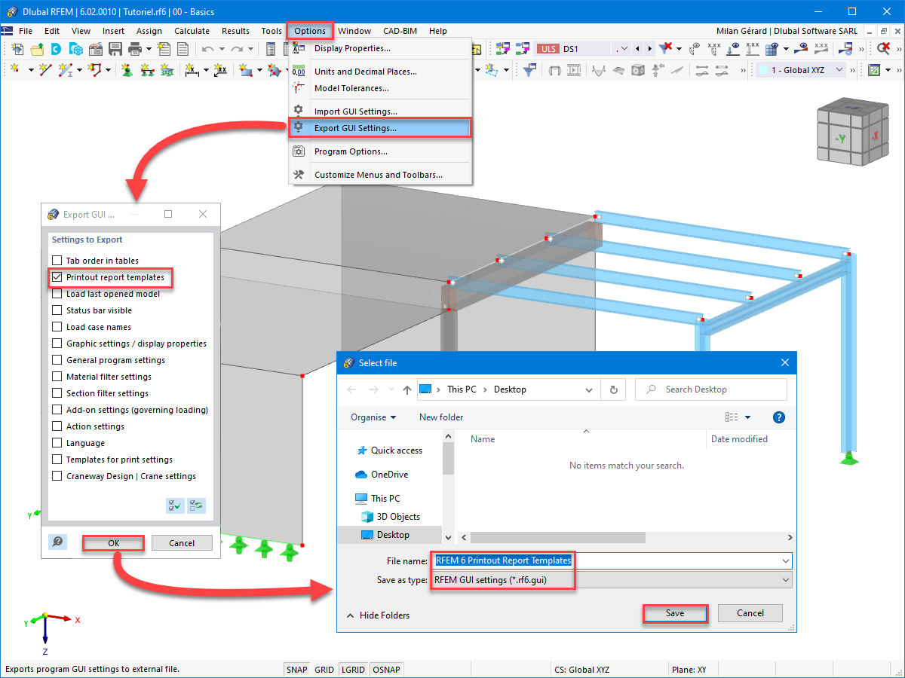Click the New Dimension tool icon
The width and height of the screenshot is (905, 678).
pos(191,70)
